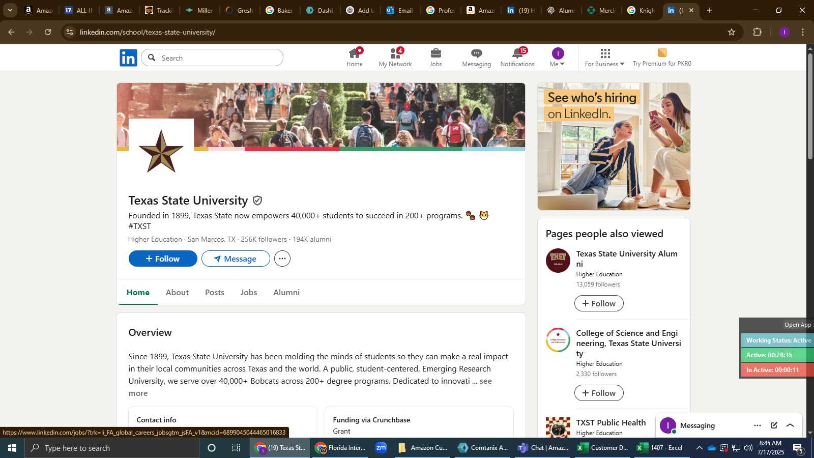
Task: Click the verified shield badge icon
Action: click(257, 201)
